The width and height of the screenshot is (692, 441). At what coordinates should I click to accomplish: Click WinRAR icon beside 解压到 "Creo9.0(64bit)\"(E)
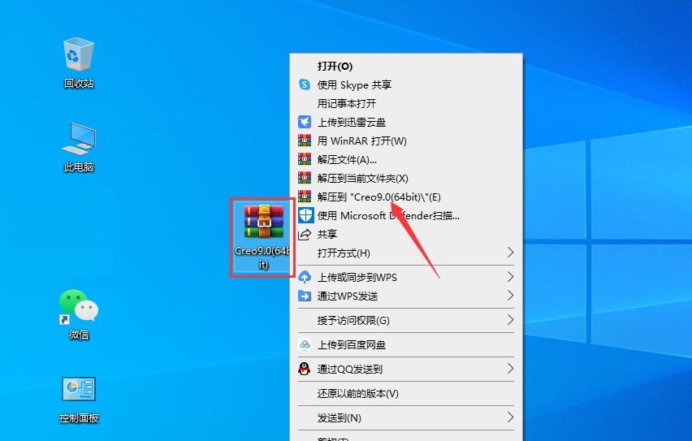(305, 197)
